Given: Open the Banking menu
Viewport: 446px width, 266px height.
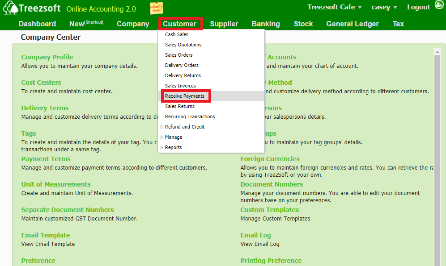Looking at the screenshot, I should 266,24.
